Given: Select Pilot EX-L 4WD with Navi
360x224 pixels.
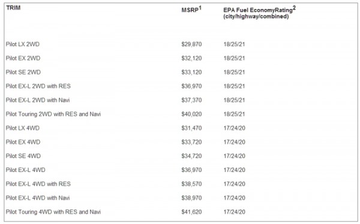Looking at the screenshot, I should 38,198.
